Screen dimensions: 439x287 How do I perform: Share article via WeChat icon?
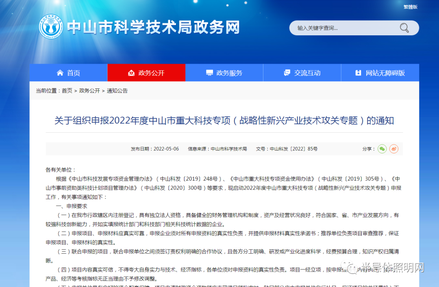(382, 149)
